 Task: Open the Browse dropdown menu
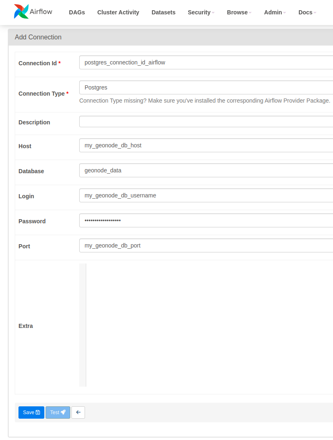[x=239, y=12]
